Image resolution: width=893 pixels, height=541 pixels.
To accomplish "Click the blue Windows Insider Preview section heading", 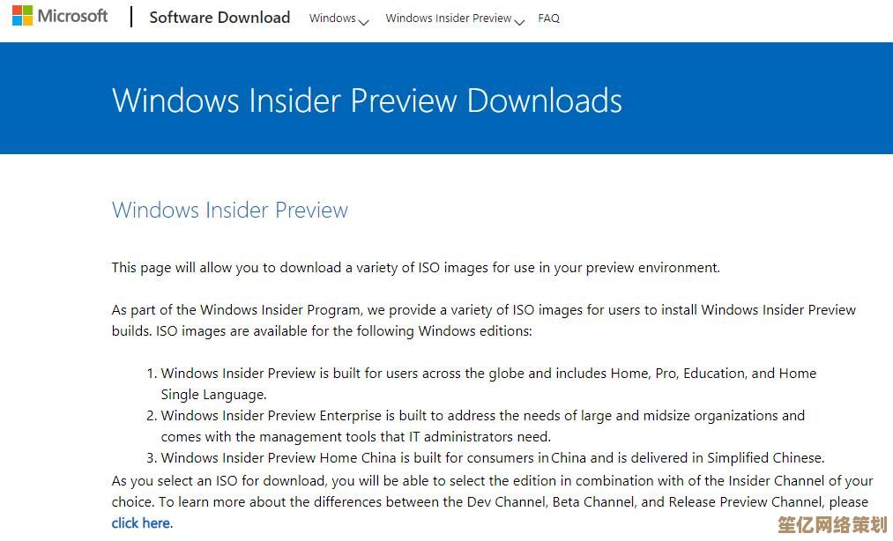I will (x=229, y=210).
